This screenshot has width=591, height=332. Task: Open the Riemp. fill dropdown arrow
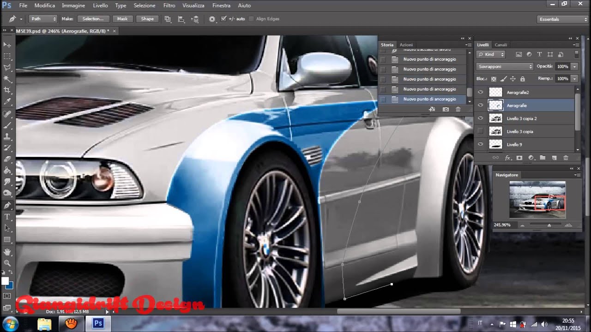(574, 79)
